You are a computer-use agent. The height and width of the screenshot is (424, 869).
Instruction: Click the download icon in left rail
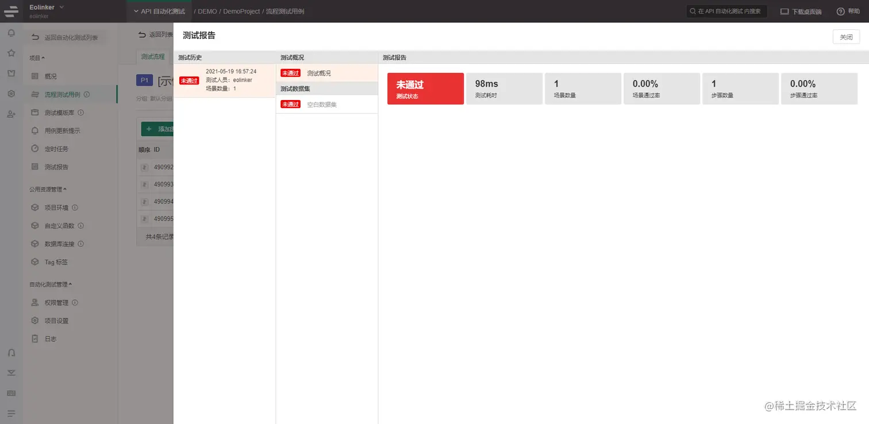(x=11, y=373)
